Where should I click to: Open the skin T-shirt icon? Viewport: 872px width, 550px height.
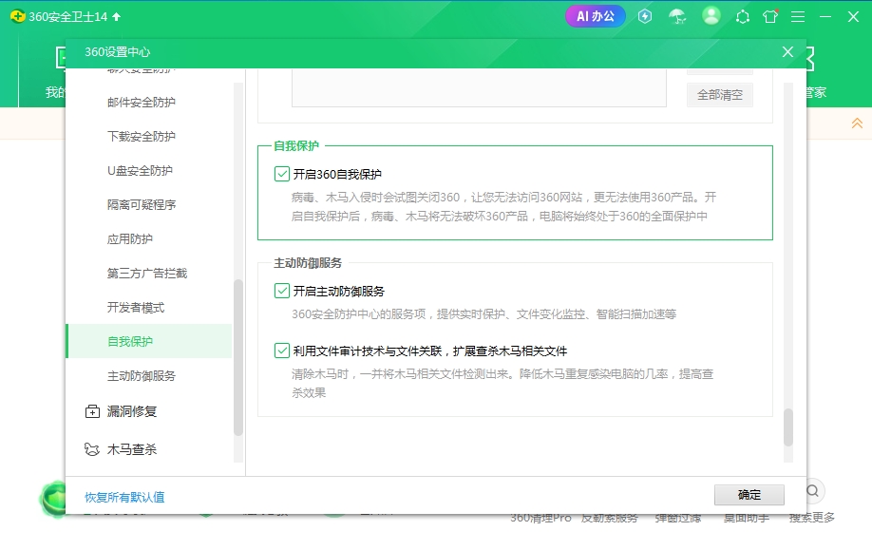click(770, 17)
